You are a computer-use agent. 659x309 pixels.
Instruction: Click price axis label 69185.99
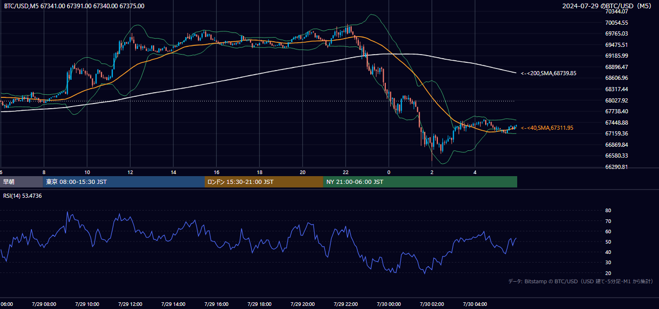617,56
